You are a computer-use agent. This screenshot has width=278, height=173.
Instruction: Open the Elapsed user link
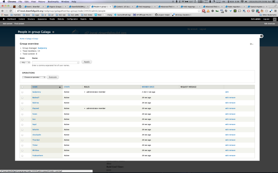coord(36,109)
